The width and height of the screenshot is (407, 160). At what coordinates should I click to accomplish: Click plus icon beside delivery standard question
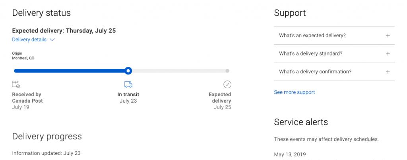pos(388,54)
